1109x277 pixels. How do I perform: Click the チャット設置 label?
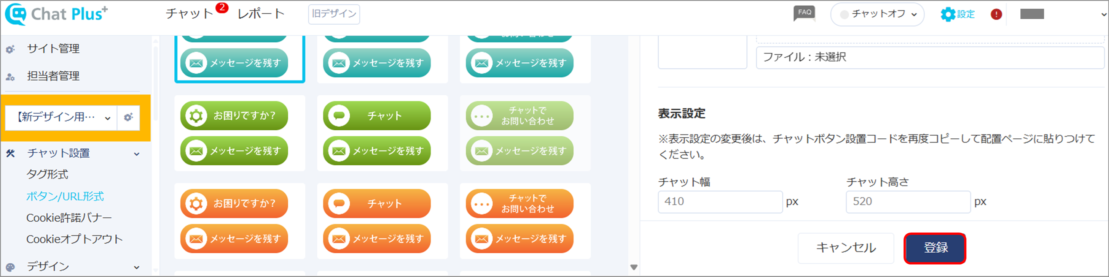click(59, 153)
